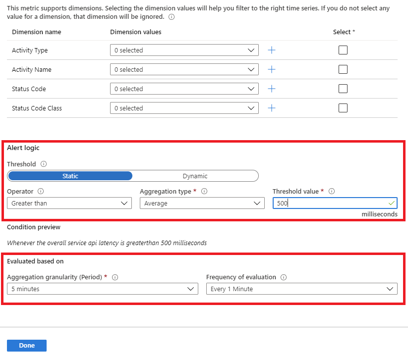Screen dimensions: 408x359
Task: Show info for Aggregation type
Action: point(204,191)
